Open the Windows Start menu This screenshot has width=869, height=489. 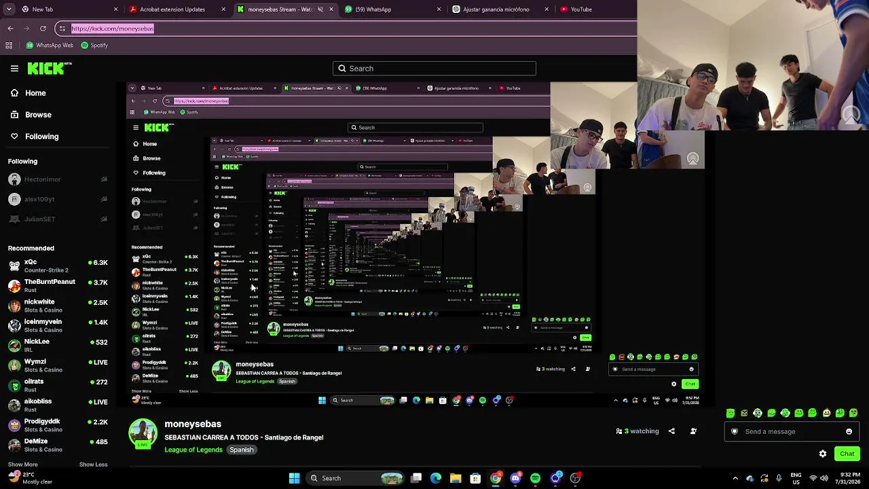coord(294,478)
